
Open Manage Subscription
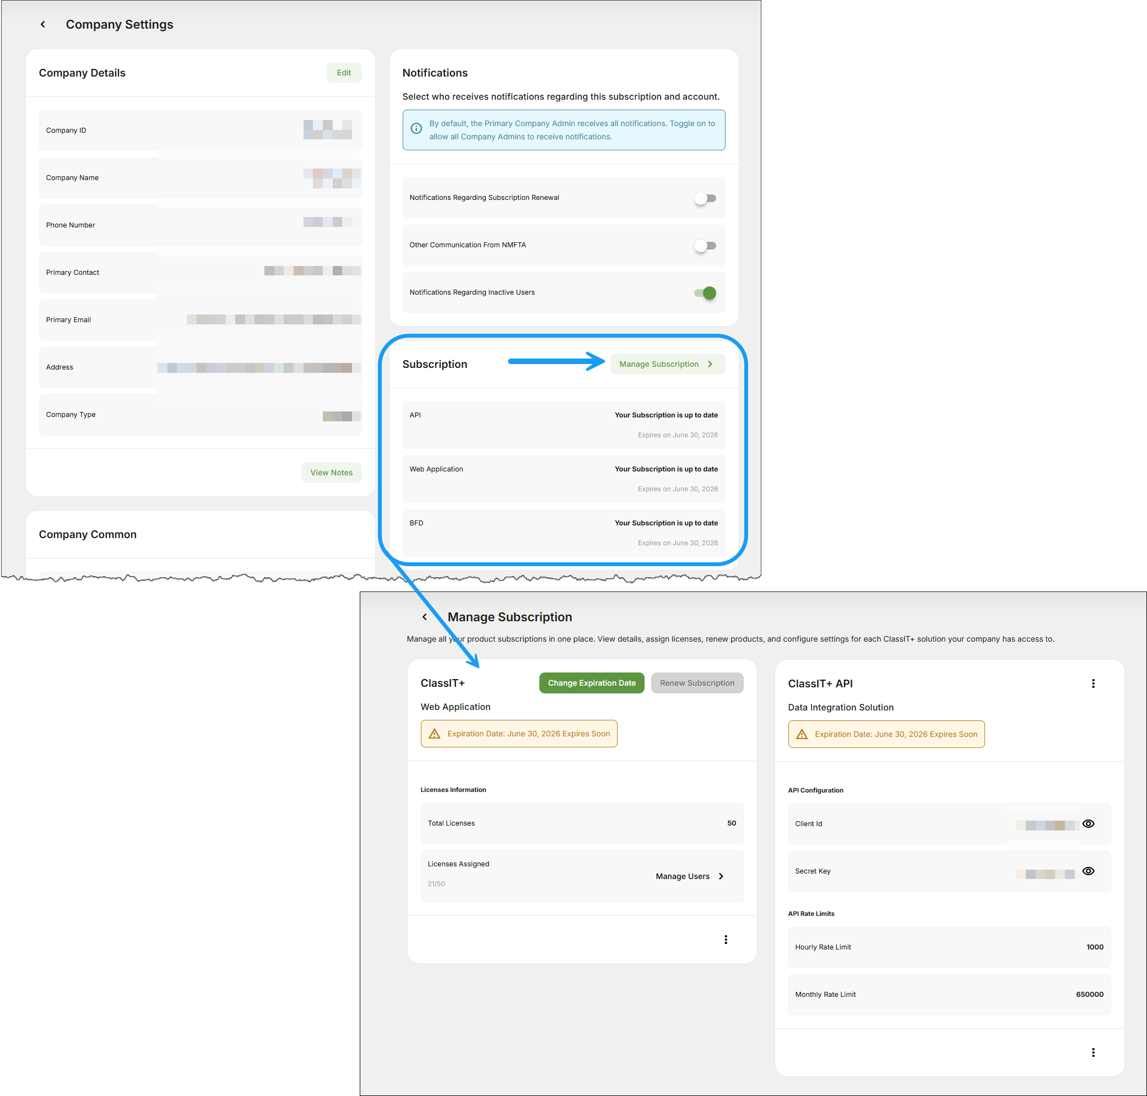667,364
